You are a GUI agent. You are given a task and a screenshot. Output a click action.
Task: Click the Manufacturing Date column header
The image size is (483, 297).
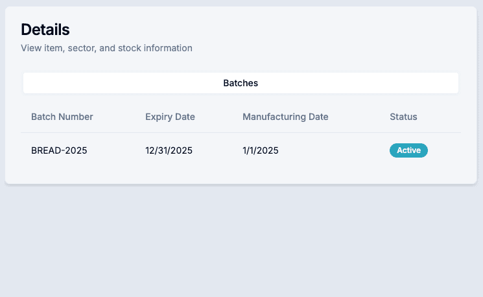[285, 117]
